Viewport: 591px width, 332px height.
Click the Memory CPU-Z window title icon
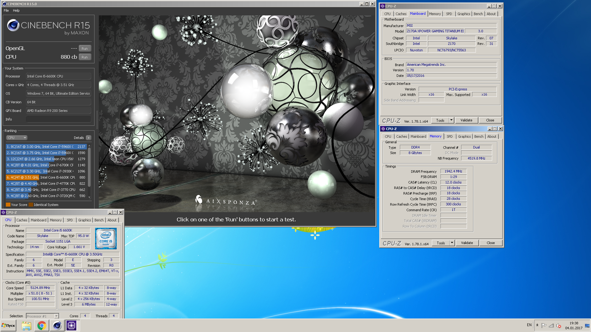click(384, 129)
